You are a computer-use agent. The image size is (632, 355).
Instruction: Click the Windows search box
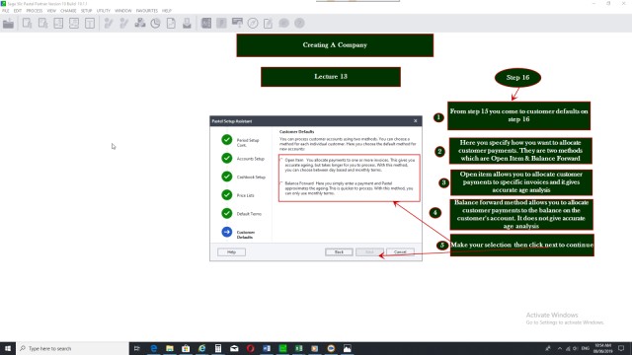(x=72, y=348)
